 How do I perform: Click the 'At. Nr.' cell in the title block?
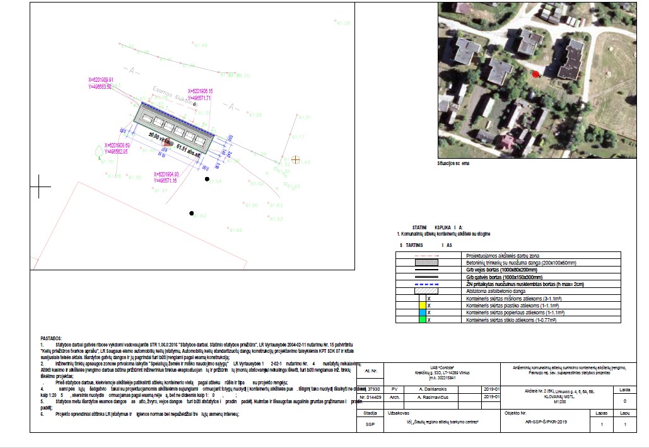(370, 370)
